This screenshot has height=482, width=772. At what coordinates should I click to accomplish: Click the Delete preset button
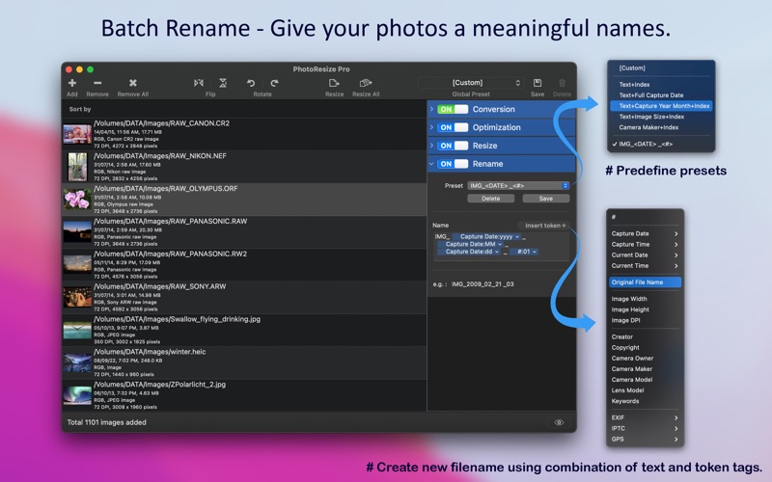(x=490, y=199)
